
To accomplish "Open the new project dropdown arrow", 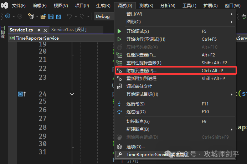I will tap(37, 16).
